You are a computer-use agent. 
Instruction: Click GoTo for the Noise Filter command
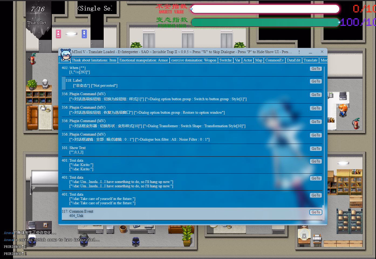pyautogui.click(x=316, y=135)
